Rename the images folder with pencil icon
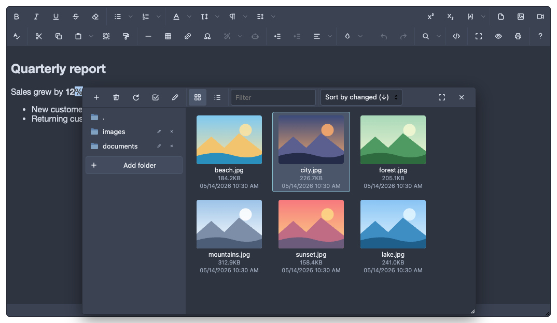 coord(159,131)
